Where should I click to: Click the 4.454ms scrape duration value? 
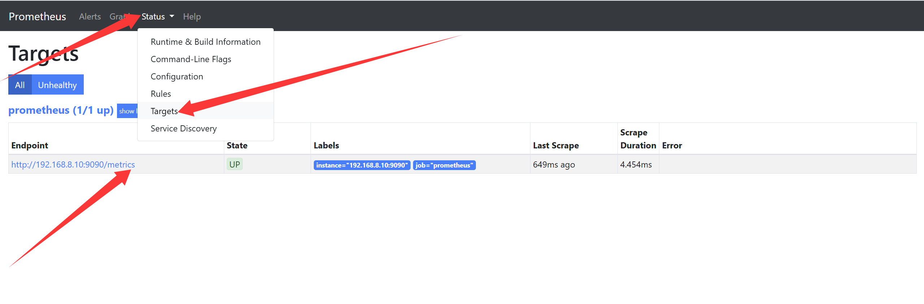636,165
